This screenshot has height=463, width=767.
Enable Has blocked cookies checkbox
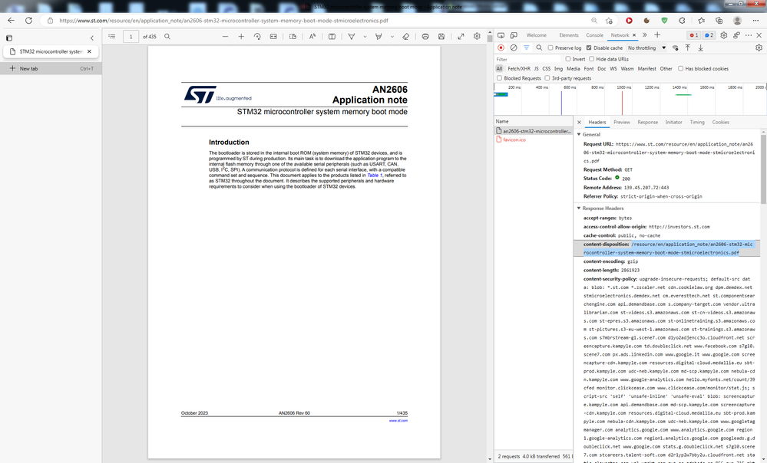point(680,68)
